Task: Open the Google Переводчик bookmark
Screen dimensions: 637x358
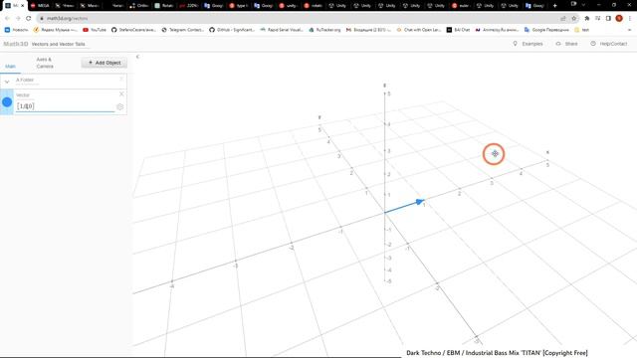Action: pyautogui.click(x=546, y=30)
